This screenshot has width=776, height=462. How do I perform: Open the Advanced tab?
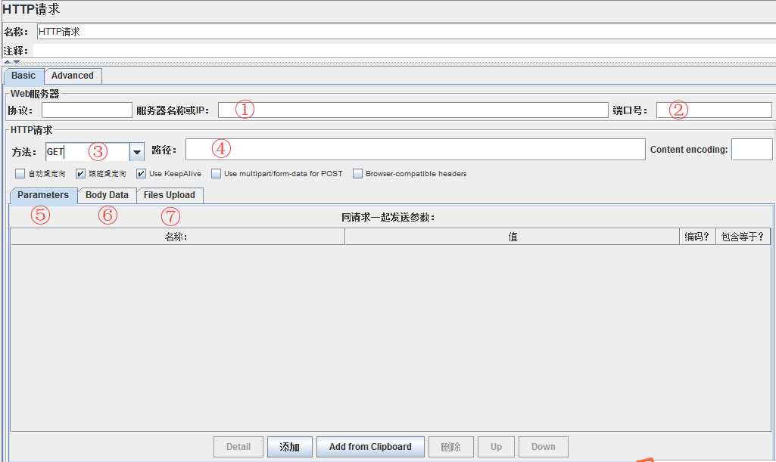[72, 76]
